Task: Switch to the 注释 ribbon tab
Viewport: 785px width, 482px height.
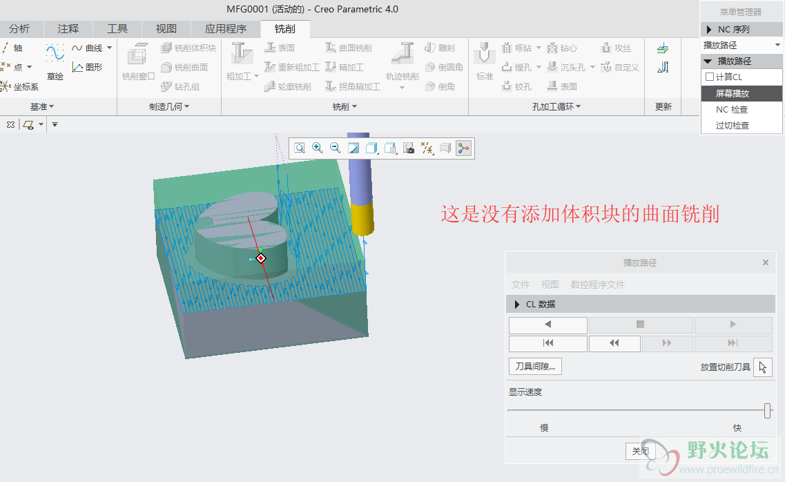Action: pyautogui.click(x=68, y=29)
